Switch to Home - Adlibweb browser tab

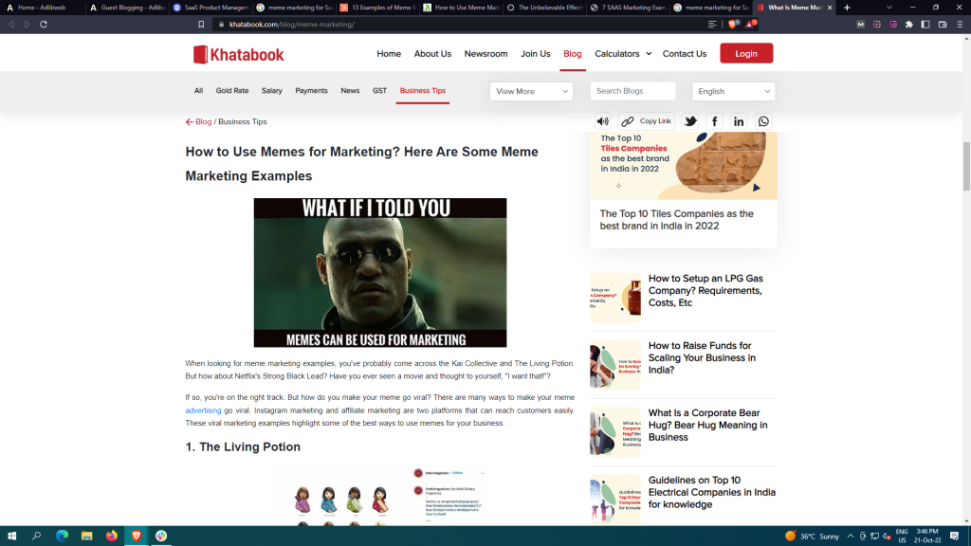tap(42, 8)
